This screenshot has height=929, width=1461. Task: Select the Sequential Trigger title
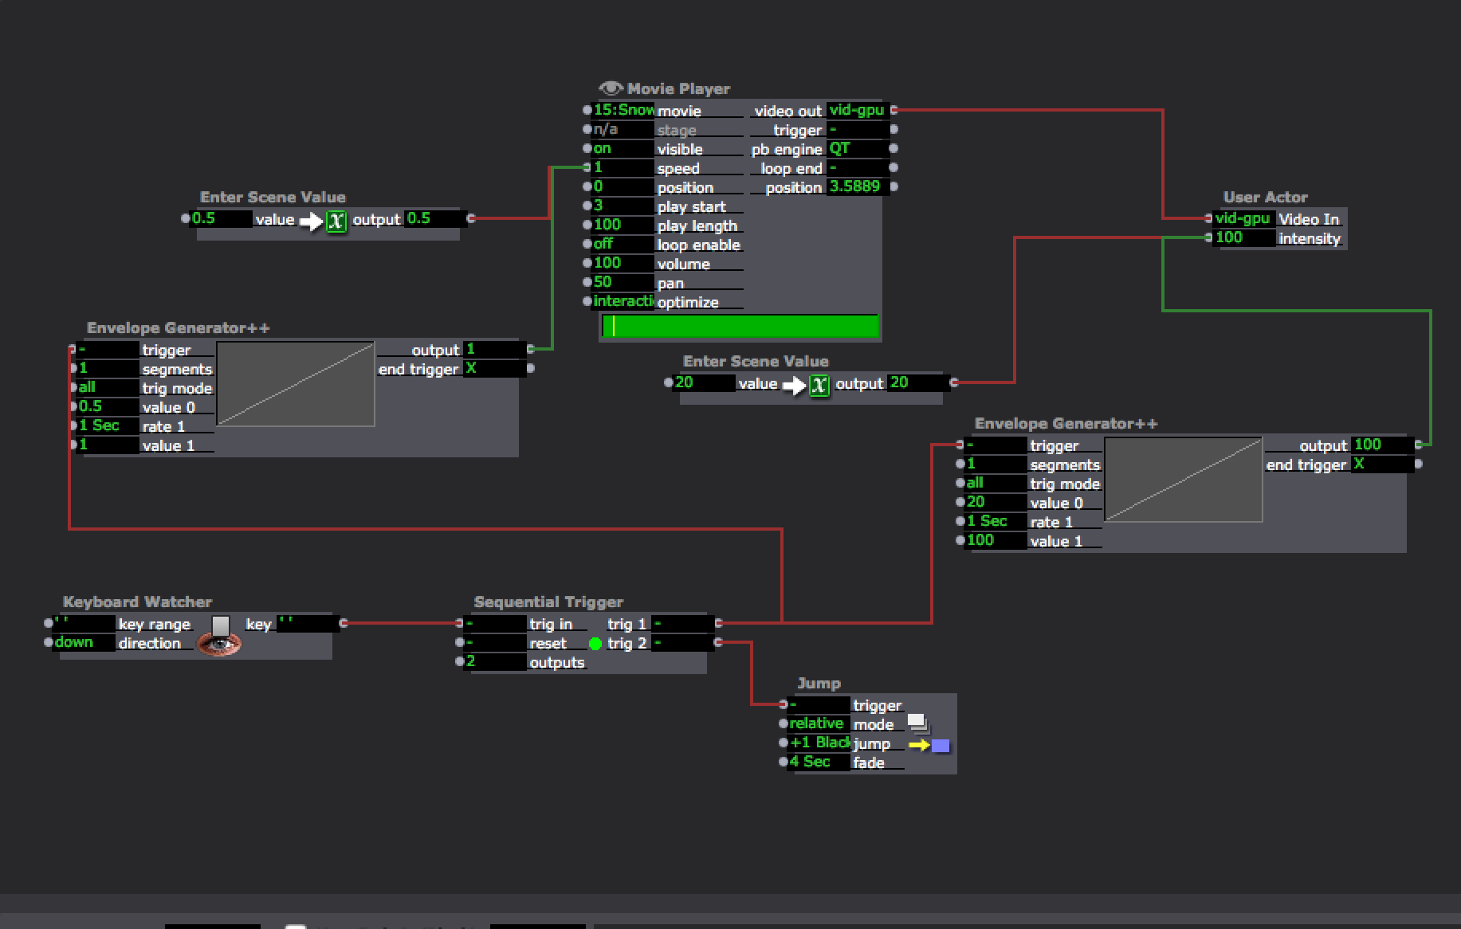point(548,602)
